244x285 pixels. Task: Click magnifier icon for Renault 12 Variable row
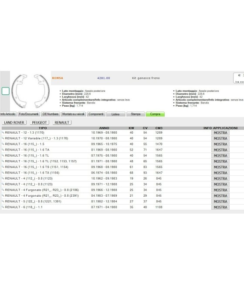(x=3, y=138)
